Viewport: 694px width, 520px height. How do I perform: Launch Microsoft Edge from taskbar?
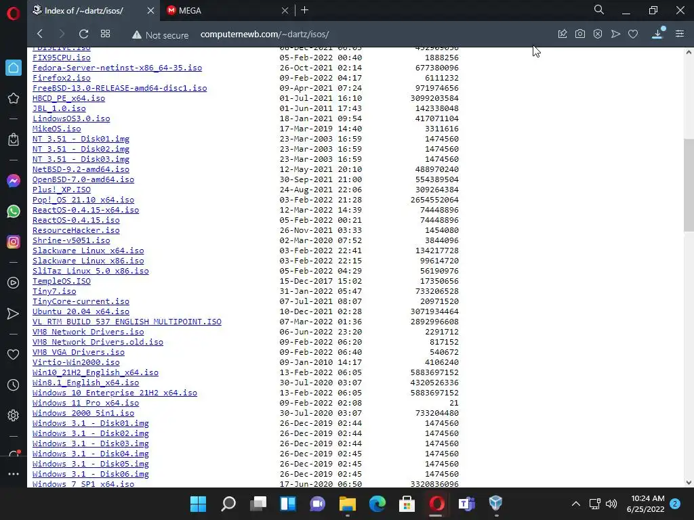377,504
